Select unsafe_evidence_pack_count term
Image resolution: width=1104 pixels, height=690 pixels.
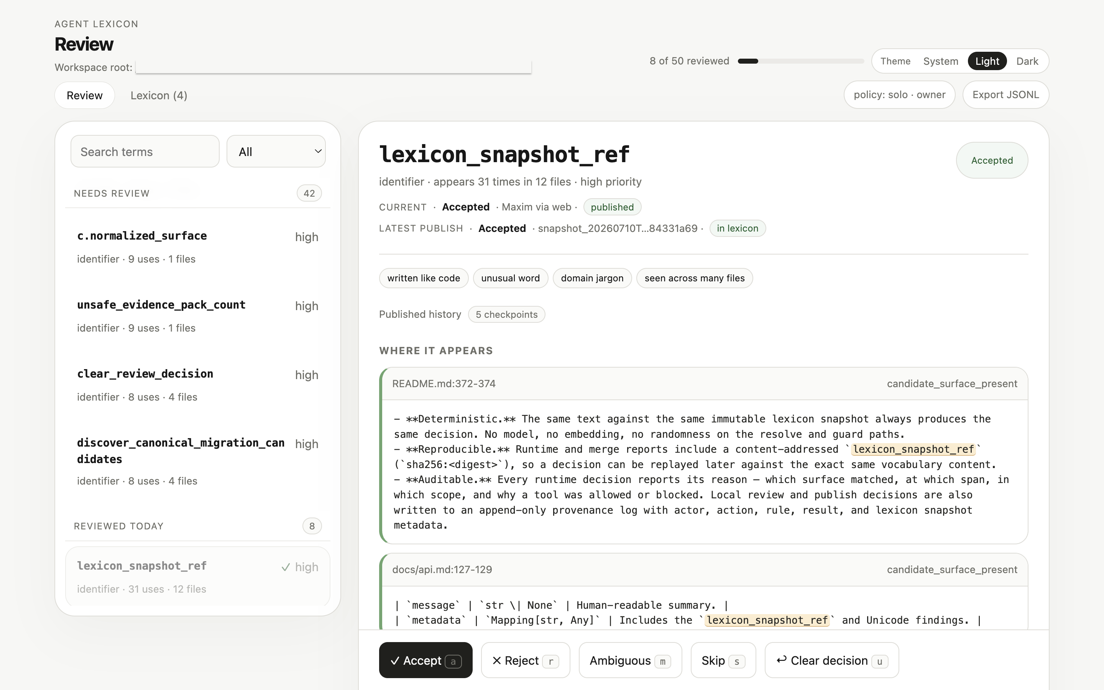click(197, 316)
